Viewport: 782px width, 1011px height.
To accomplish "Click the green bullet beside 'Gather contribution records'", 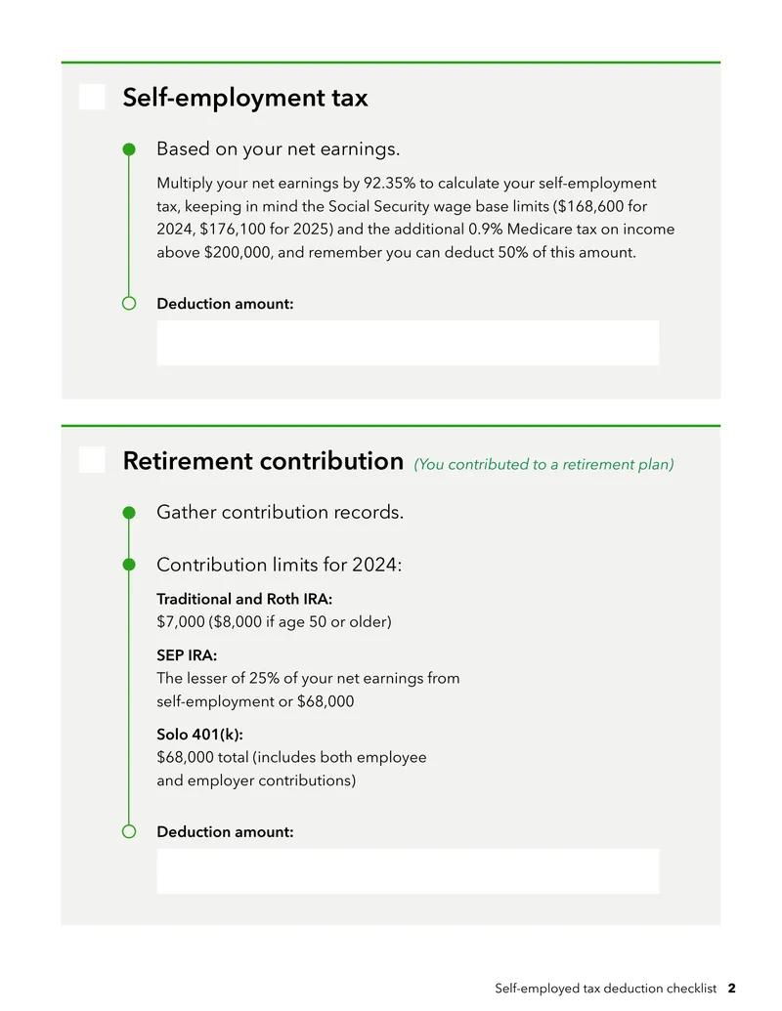I will pyautogui.click(x=129, y=513).
